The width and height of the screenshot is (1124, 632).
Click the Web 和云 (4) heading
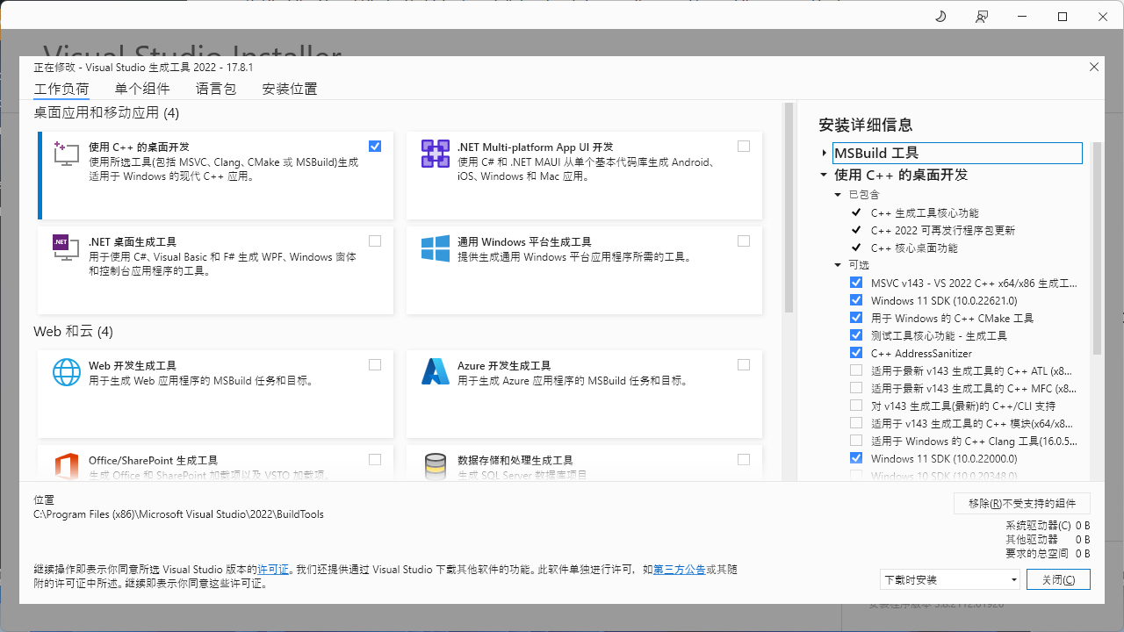[74, 331]
